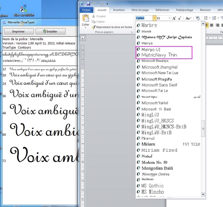Choose the Monotype Corsiva font
Screen dimensions: 223x207
point(168,174)
